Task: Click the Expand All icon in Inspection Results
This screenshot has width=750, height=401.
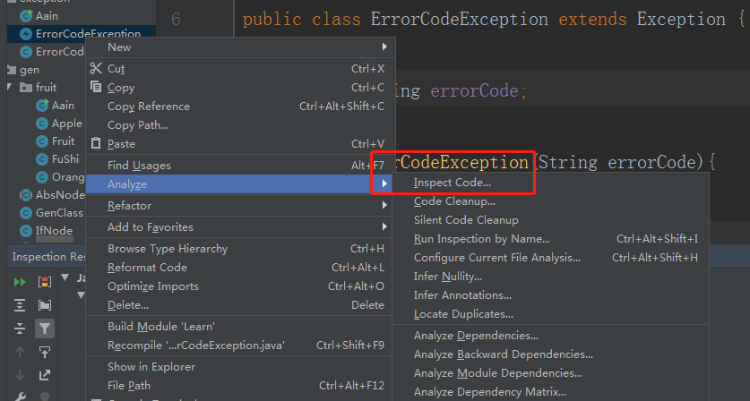Action: (20, 305)
